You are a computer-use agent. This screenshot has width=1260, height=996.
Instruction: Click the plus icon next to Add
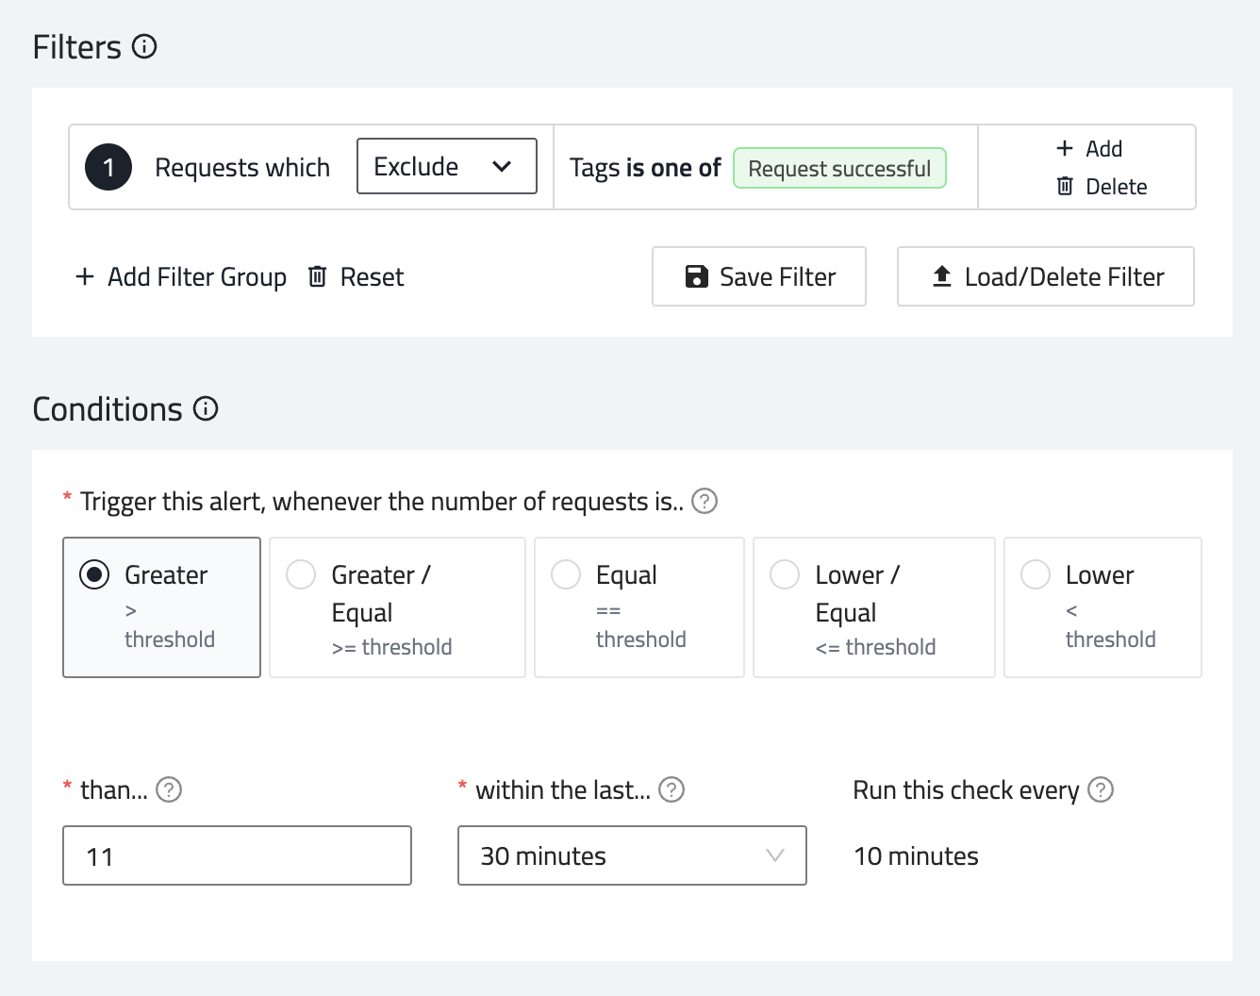[x=1065, y=148]
